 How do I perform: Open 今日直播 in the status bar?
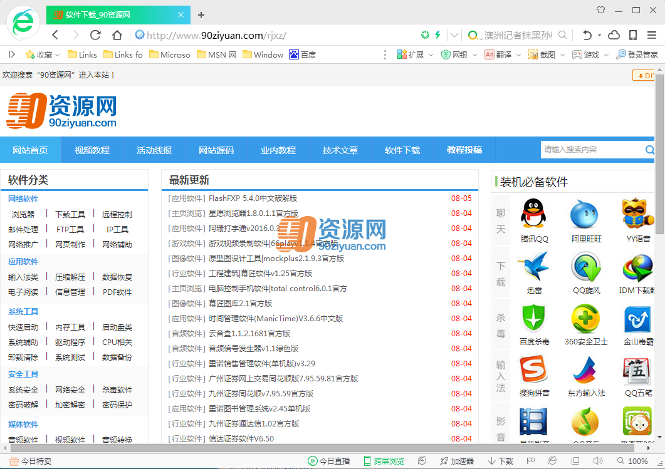click(328, 461)
